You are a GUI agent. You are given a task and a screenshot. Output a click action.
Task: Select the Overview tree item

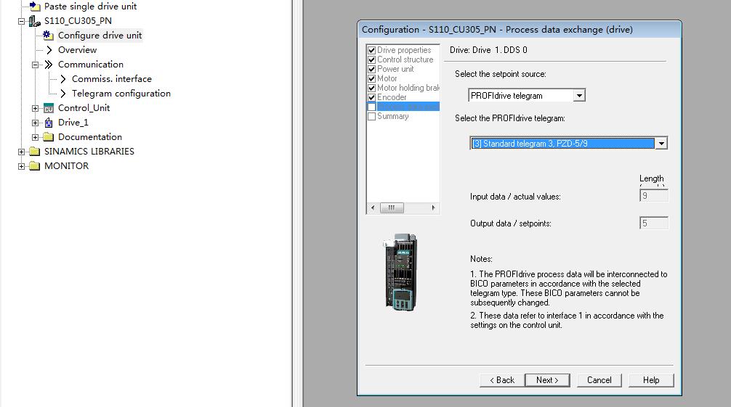coord(78,50)
